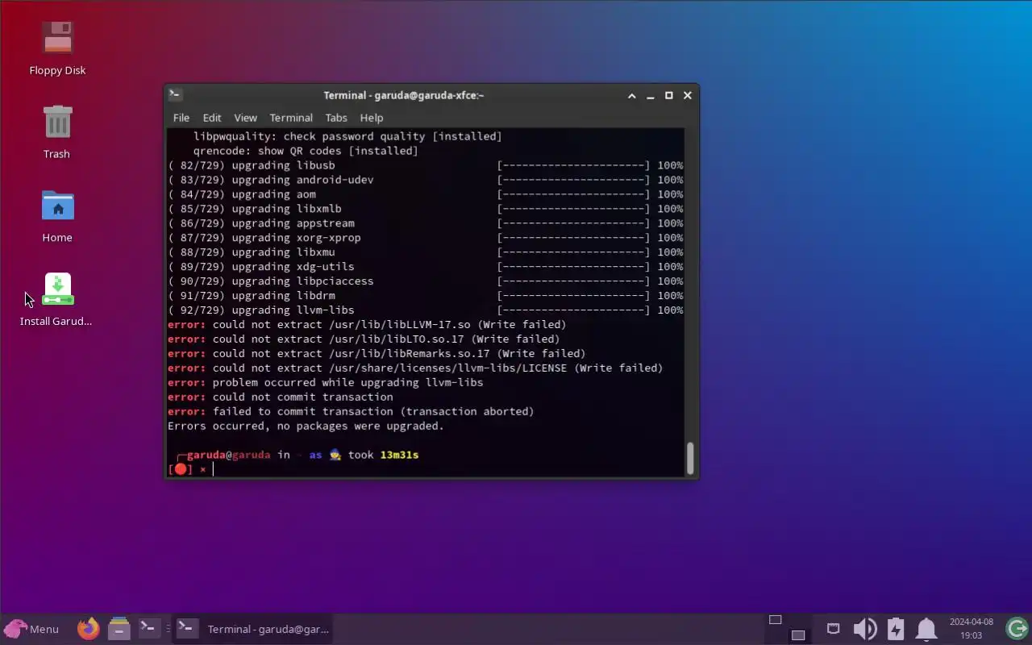1032x645 pixels.
Task: Switch to the second workspace
Action: (x=797, y=635)
